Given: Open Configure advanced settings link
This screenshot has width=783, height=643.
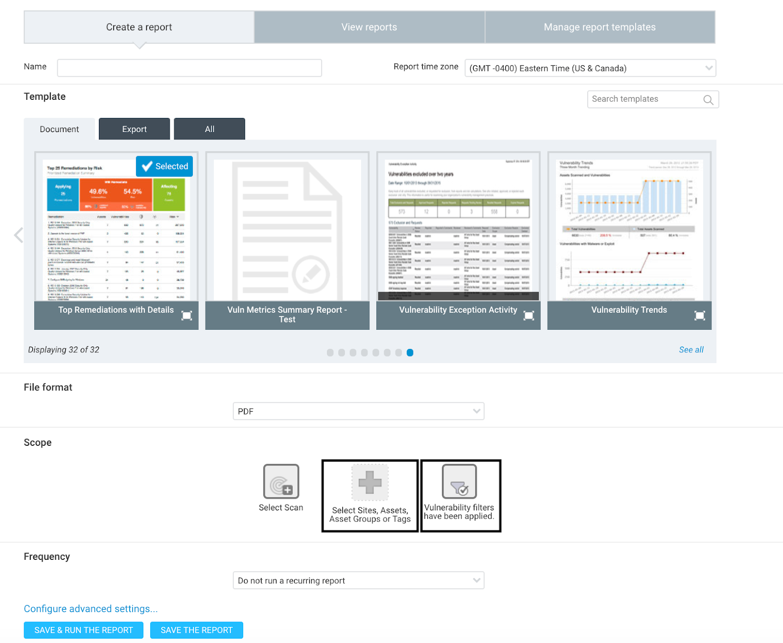Looking at the screenshot, I should [x=91, y=609].
